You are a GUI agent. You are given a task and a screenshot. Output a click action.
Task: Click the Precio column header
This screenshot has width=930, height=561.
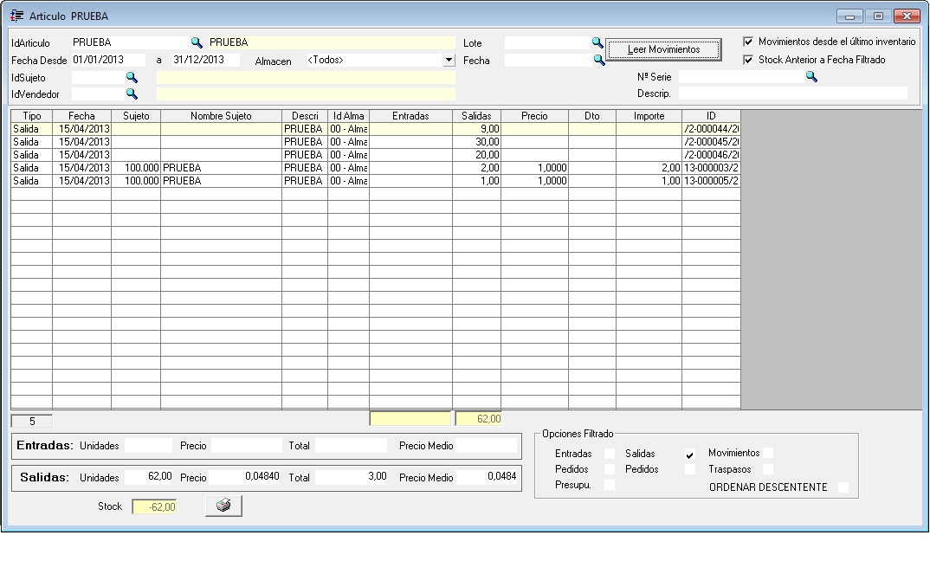coord(534,116)
